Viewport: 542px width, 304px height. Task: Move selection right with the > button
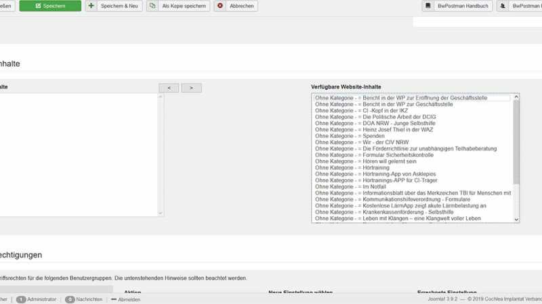191,88
